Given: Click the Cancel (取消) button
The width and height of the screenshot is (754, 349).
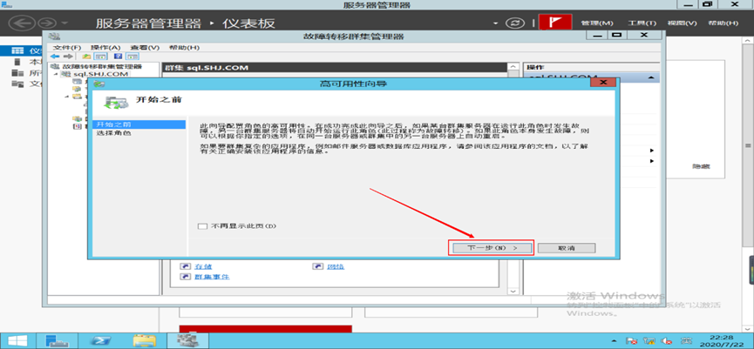Looking at the screenshot, I should (567, 248).
